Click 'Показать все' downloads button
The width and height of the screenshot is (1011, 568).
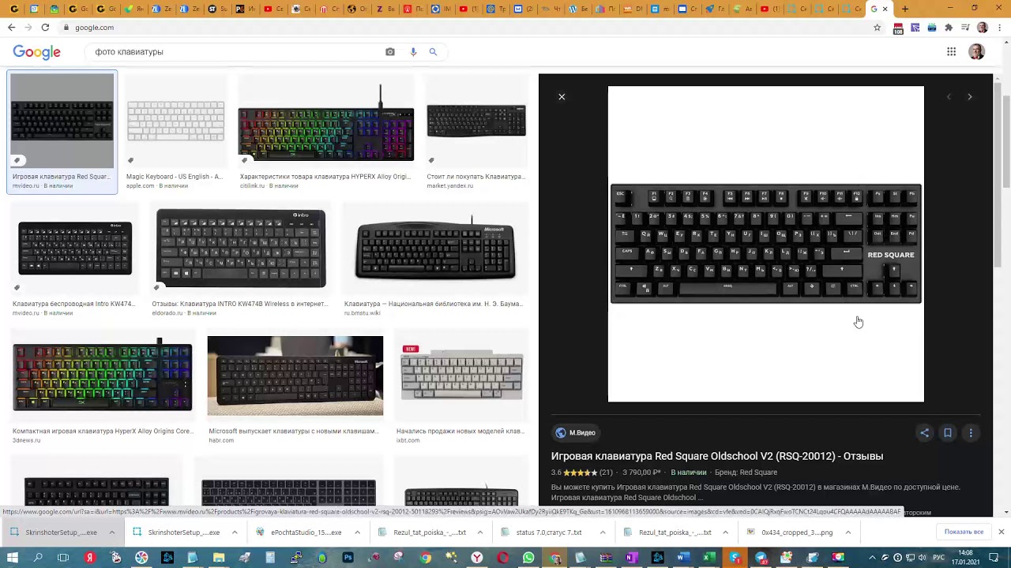(x=964, y=532)
